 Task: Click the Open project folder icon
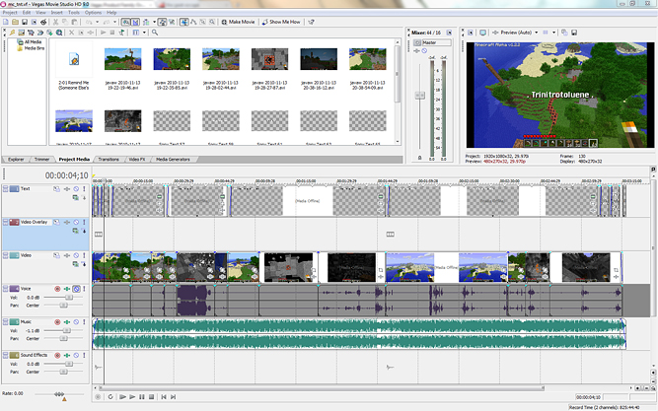pos(15,22)
